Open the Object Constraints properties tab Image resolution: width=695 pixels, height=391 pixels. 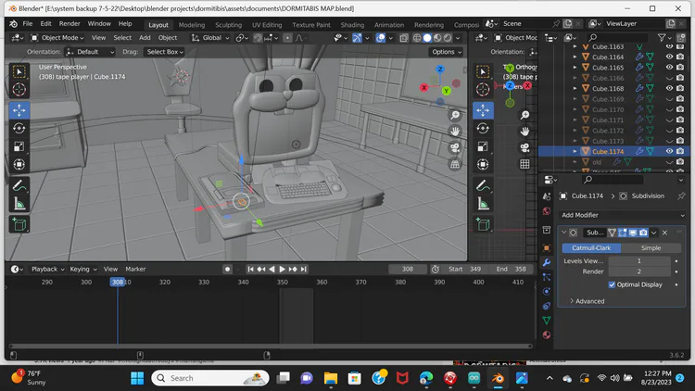click(547, 306)
